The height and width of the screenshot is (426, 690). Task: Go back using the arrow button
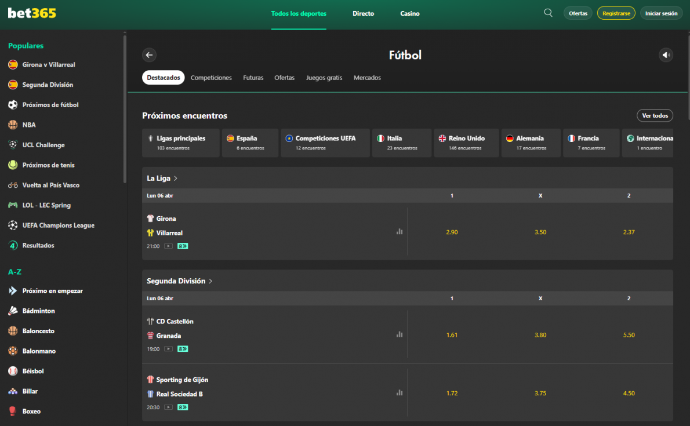149,55
